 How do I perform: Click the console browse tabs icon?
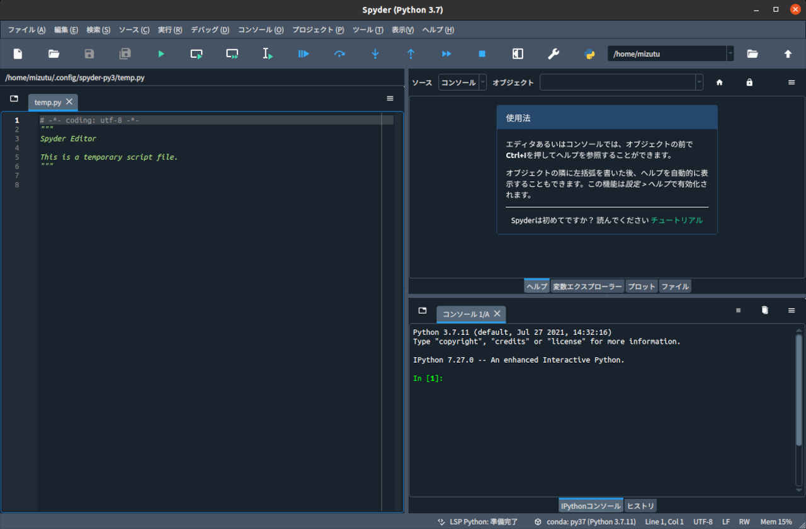423,310
